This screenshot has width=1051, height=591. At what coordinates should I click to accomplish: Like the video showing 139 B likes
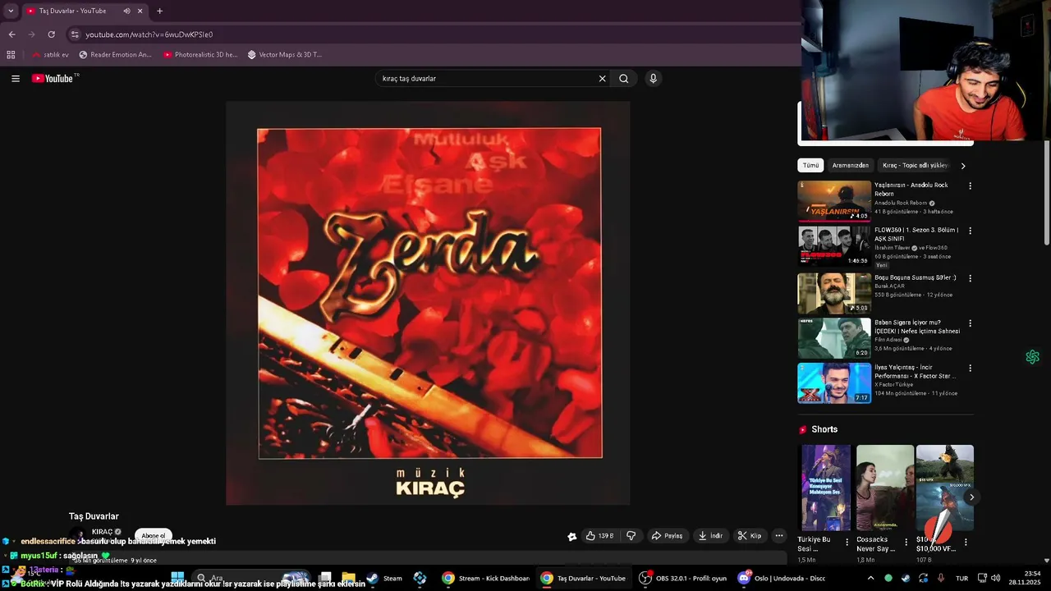(599, 536)
